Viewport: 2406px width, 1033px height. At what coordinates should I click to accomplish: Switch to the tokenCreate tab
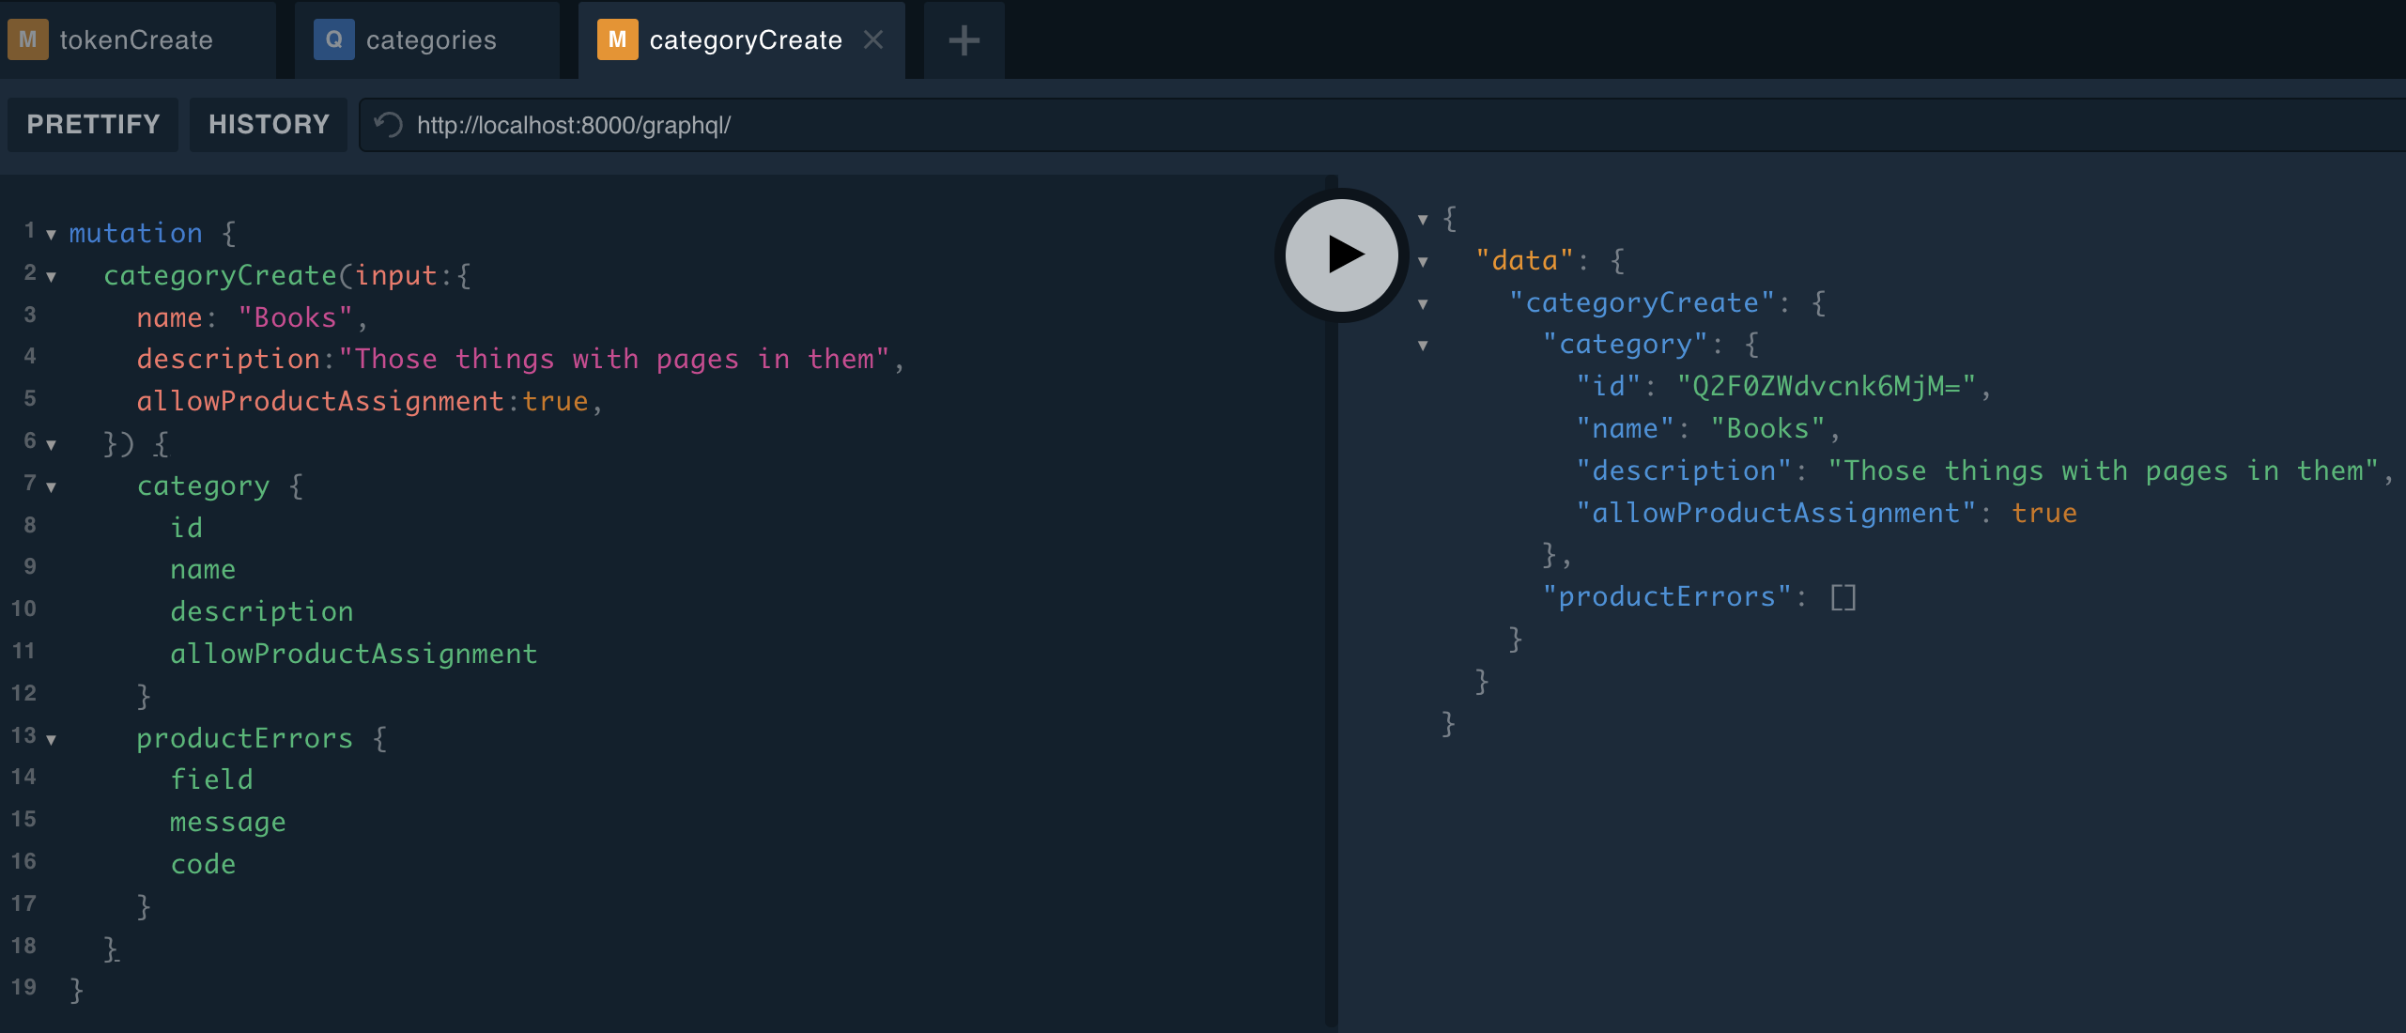136,39
